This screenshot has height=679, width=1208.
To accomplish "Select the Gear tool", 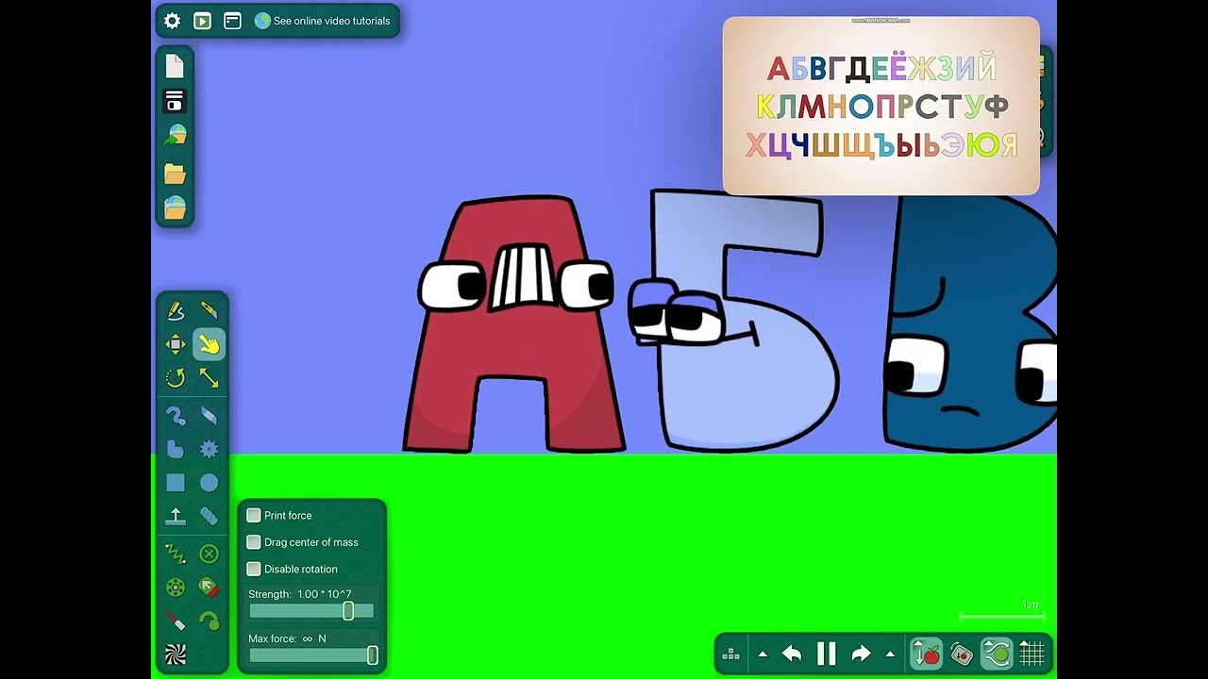I will [x=209, y=450].
